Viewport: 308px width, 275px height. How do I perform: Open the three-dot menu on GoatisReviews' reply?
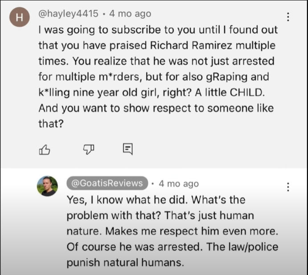point(288,187)
